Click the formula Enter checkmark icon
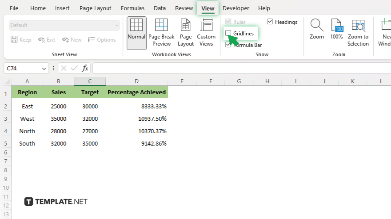The height and width of the screenshot is (219, 391). click(x=74, y=68)
